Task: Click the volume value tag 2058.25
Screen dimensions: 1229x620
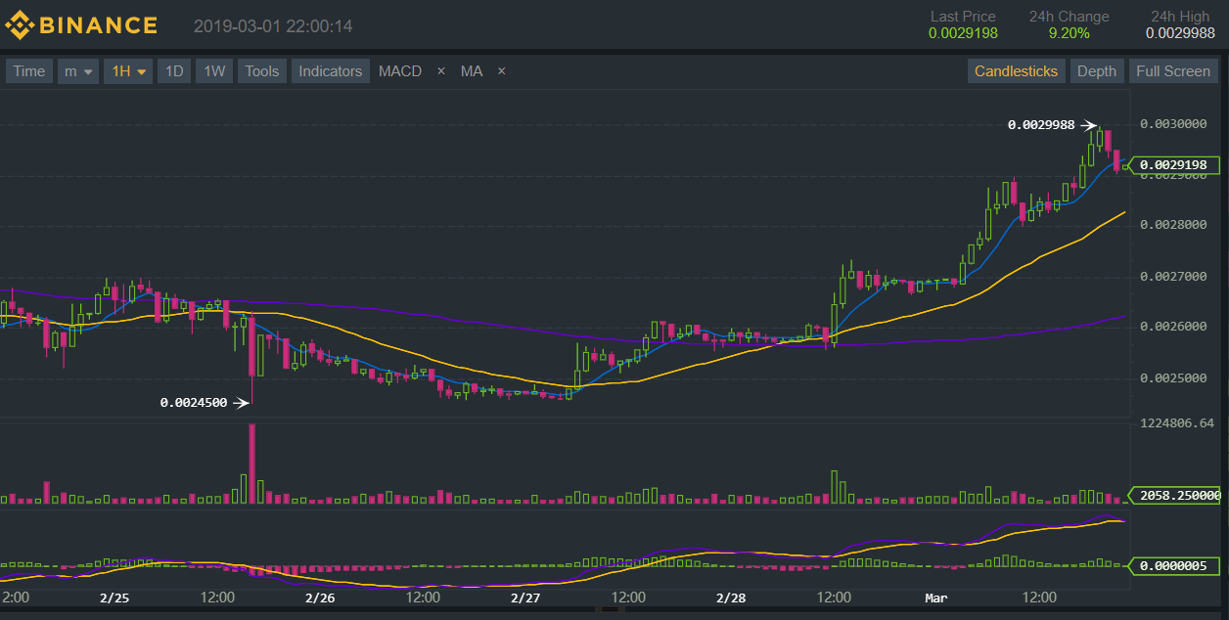Action: point(1177,496)
